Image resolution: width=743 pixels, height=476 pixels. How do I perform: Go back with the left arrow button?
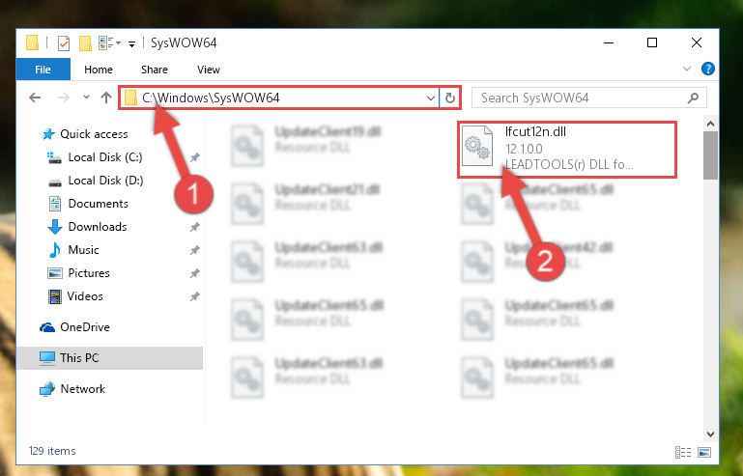35,98
